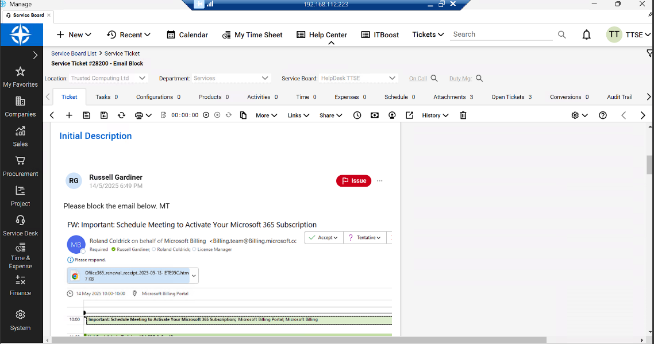Screen dimensions: 654x344
Task: Open the History dropdown
Action: click(435, 115)
